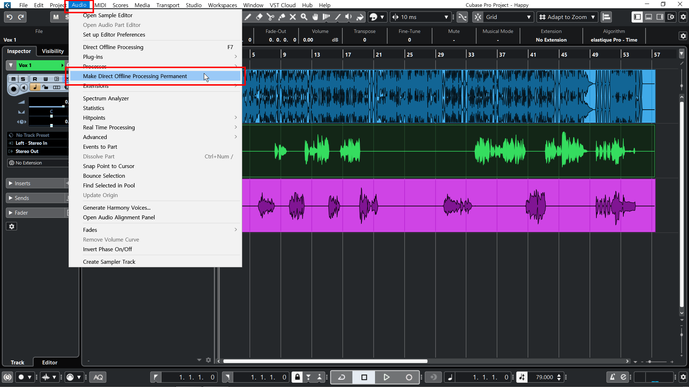Screen dimensions: 689x387
Task: Switch to the Visibility tab
Action: click(x=53, y=51)
